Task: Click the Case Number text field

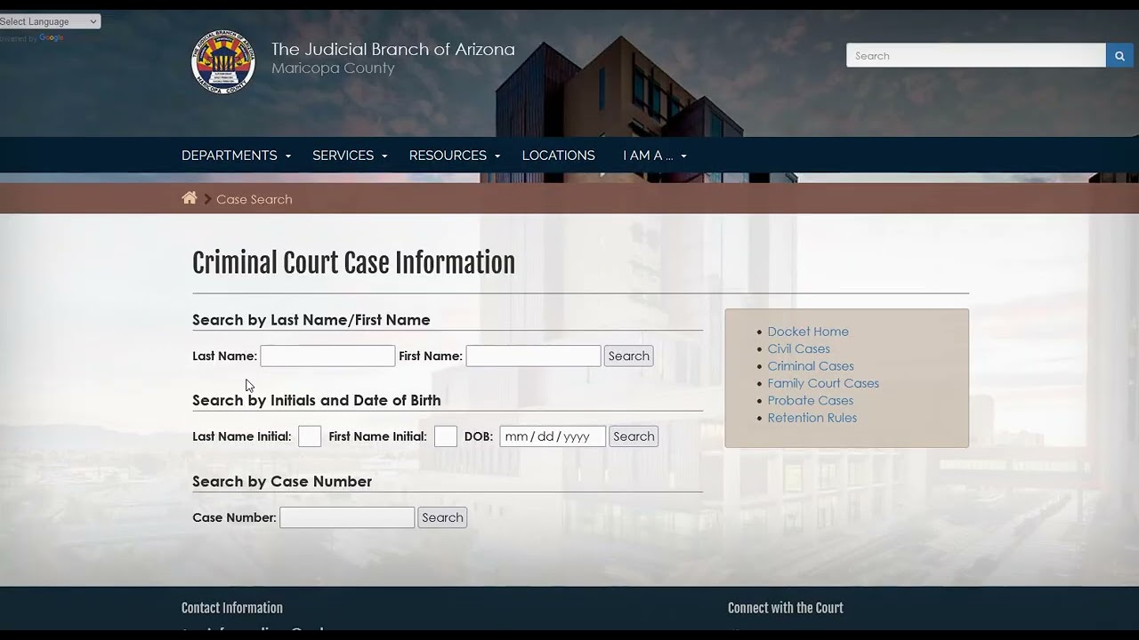Action: (x=347, y=517)
